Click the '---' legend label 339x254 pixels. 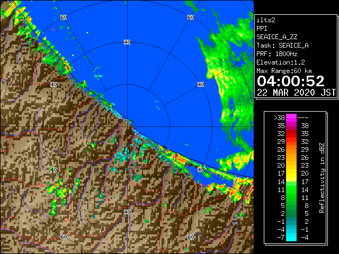pos(303,118)
